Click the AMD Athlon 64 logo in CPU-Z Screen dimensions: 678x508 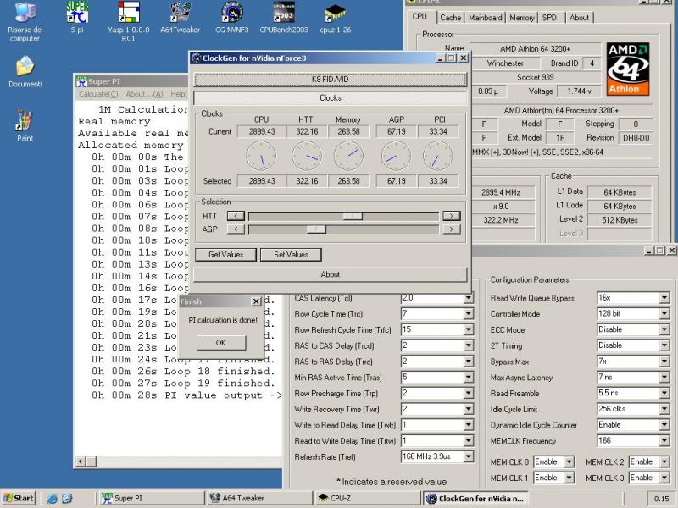(x=628, y=69)
